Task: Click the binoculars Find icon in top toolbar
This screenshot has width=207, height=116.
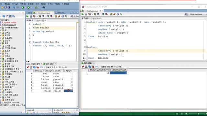Action: point(44,7)
